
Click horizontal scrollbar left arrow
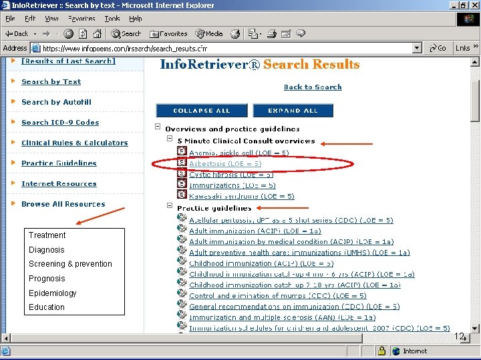click(6, 338)
